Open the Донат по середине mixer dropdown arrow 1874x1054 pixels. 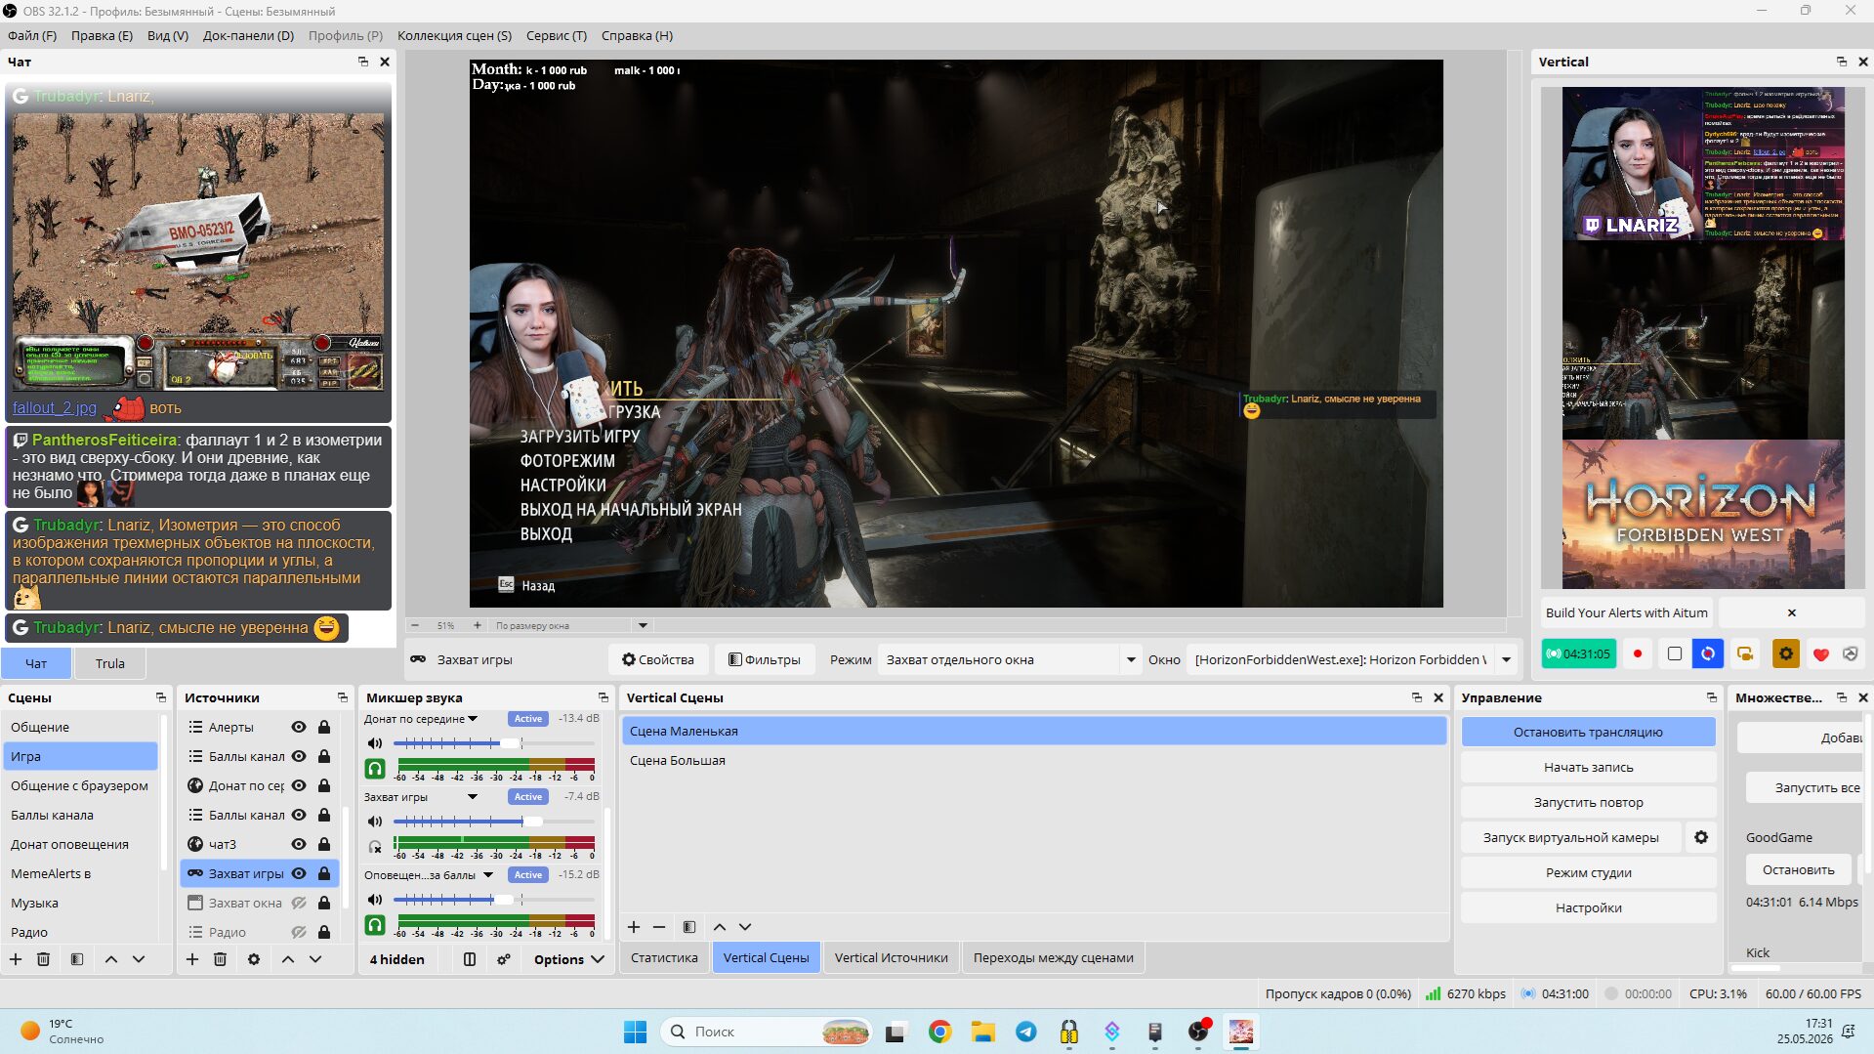(x=473, y=719)
